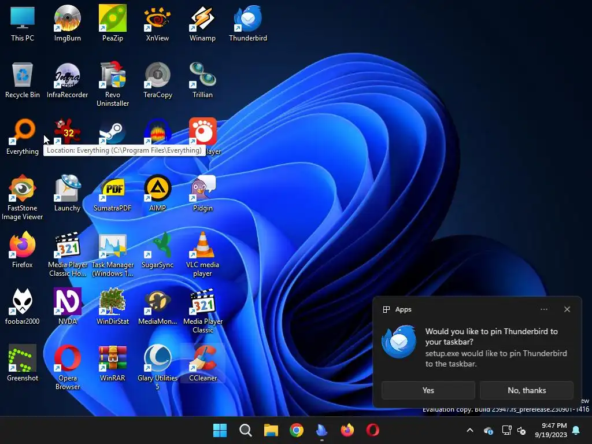Select the WinDirStat shortcut
592x444 pixels.
click(x=113, y=306)
